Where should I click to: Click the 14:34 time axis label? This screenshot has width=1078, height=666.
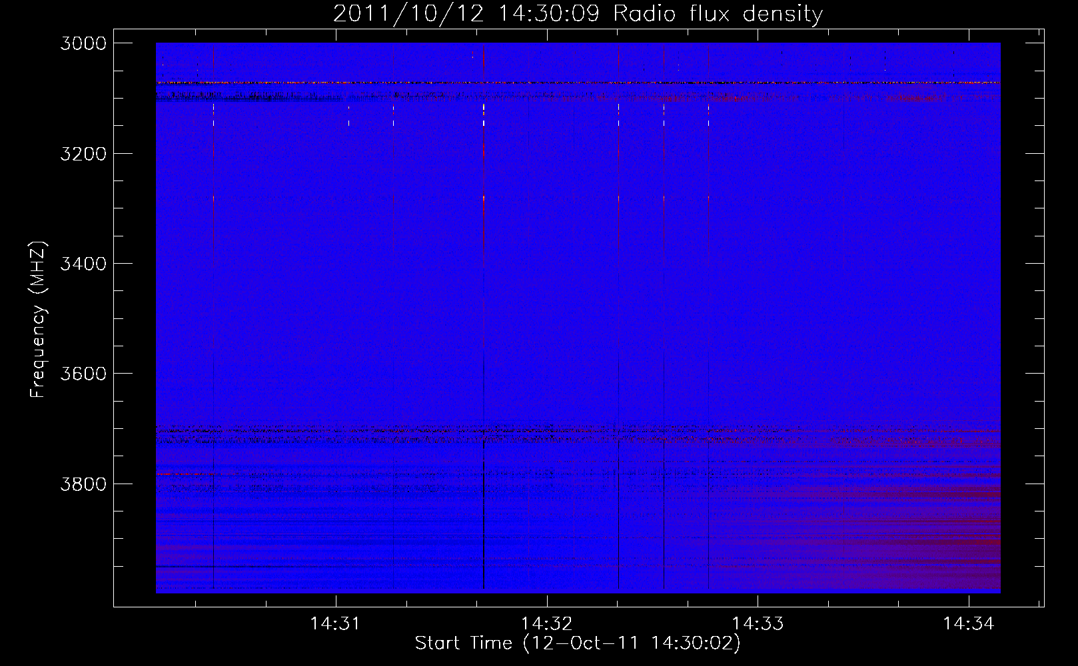pos(968,624)
